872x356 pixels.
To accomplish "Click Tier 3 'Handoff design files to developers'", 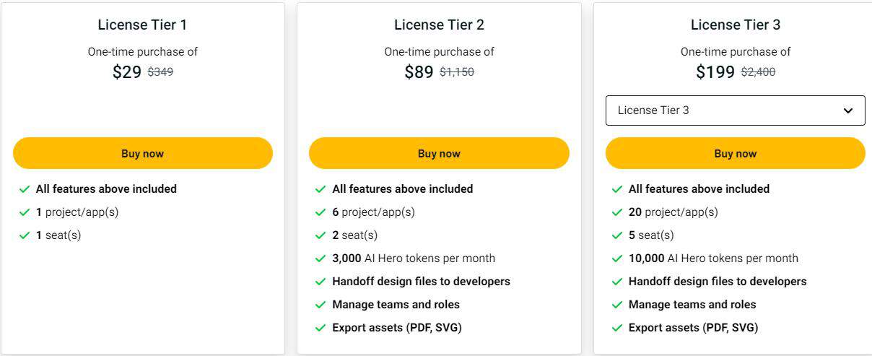I will click(x=718, y=282).
